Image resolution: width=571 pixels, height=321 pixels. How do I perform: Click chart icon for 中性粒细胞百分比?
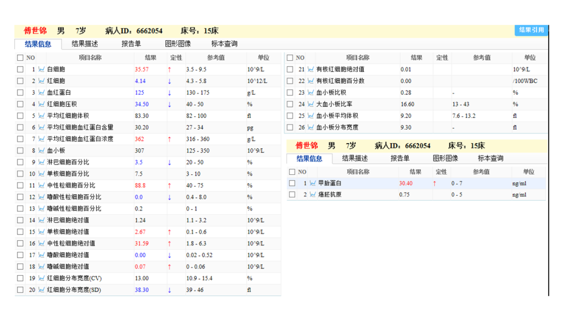42,185
